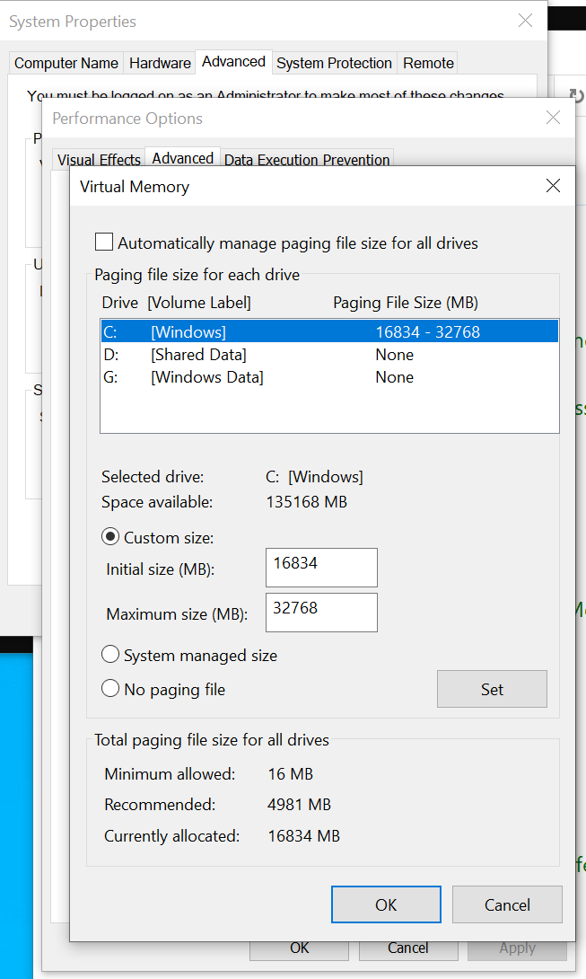Click the 16834 - 32768 paging size cell
The height and width of the screenshot is (979, 586).
(427, 331)
